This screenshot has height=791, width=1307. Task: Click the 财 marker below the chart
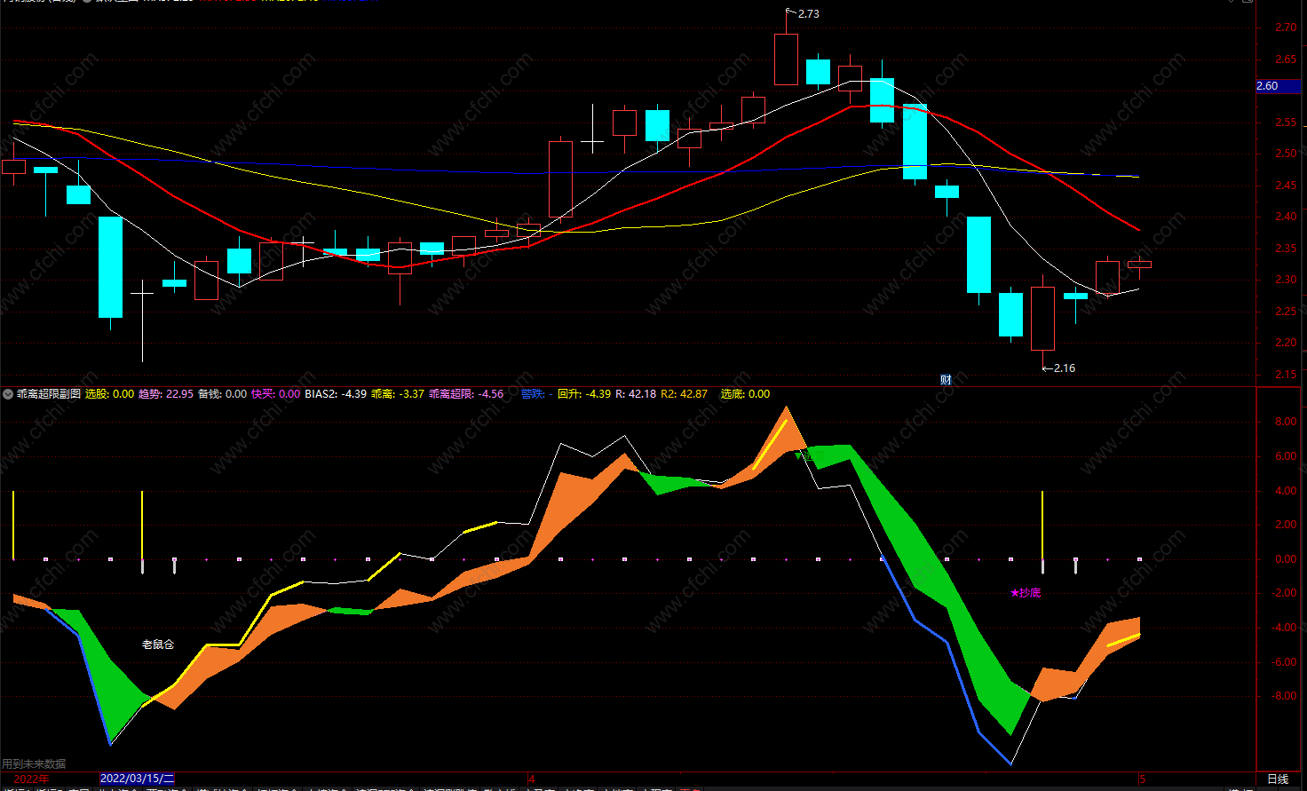946,379
